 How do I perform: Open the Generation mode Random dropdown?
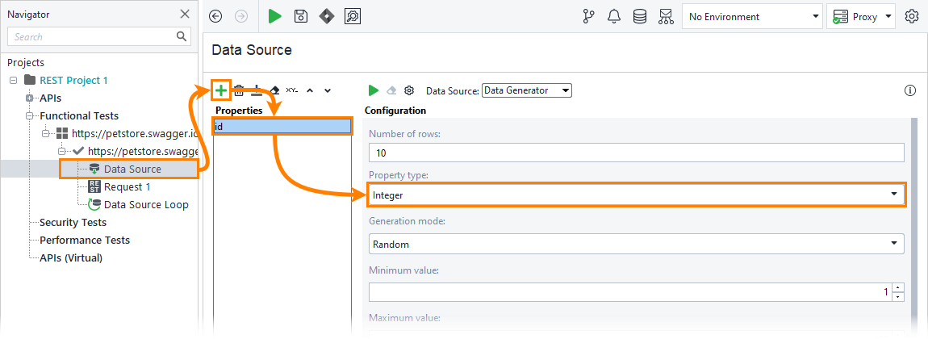tap(636, 244)
